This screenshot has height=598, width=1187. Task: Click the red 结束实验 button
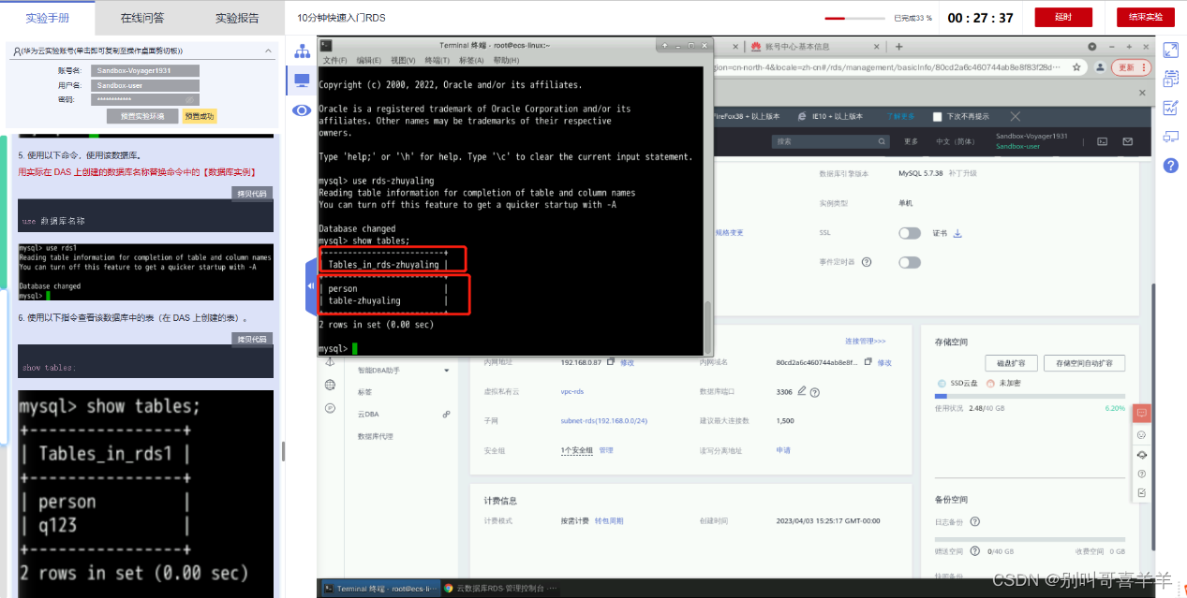point(1145,17)
